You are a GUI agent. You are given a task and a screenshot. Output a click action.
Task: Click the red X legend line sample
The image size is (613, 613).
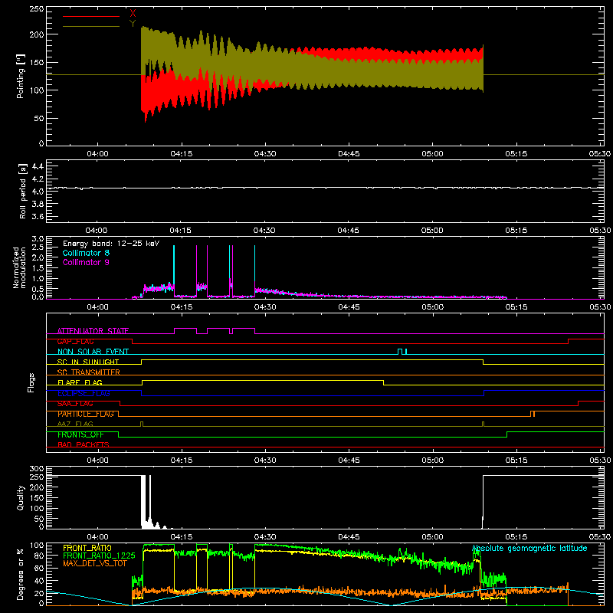click(x=90, y=16)
